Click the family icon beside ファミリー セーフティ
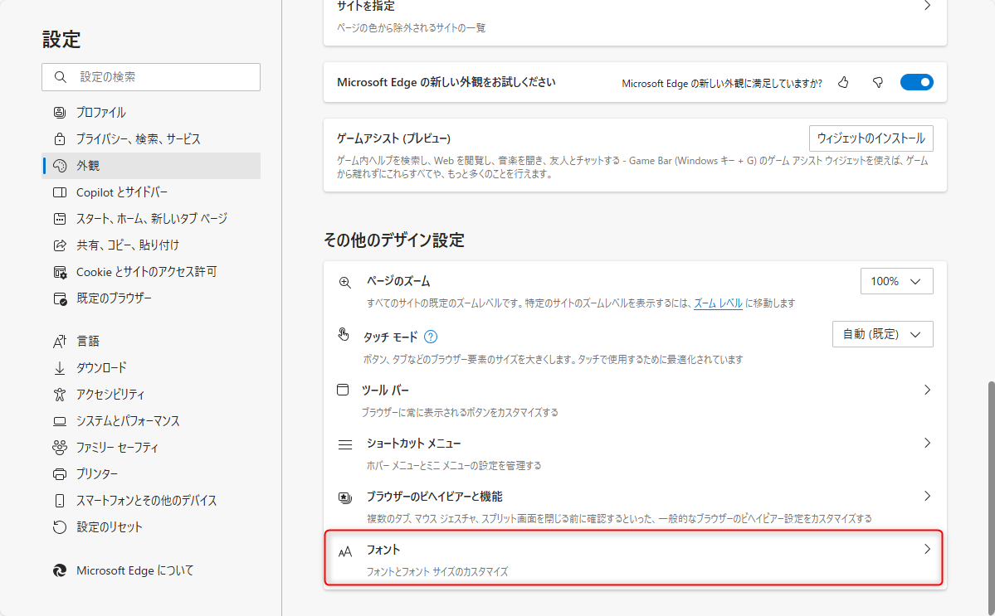The height and width of the screenshot is (616, 995). (x=60, y=448)
